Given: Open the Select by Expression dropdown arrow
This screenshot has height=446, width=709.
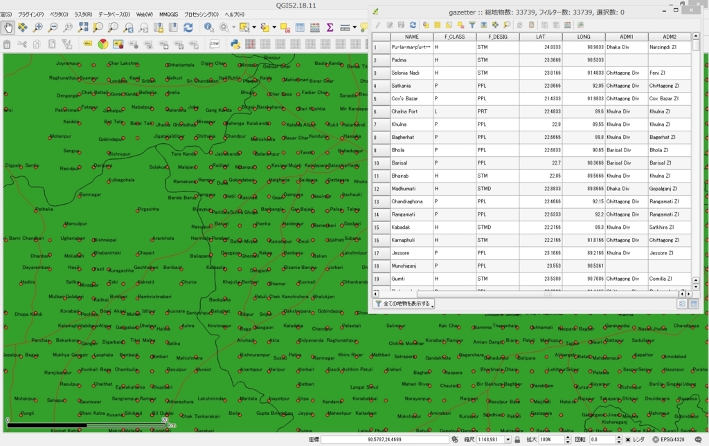Looking at the screenshot, I should 274,28.
